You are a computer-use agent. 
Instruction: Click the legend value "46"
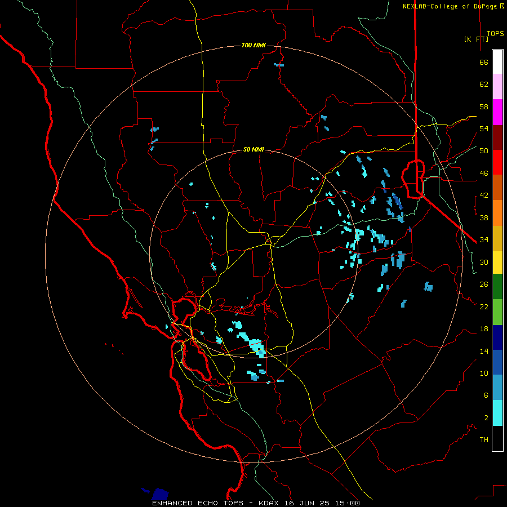click(484, 174)
